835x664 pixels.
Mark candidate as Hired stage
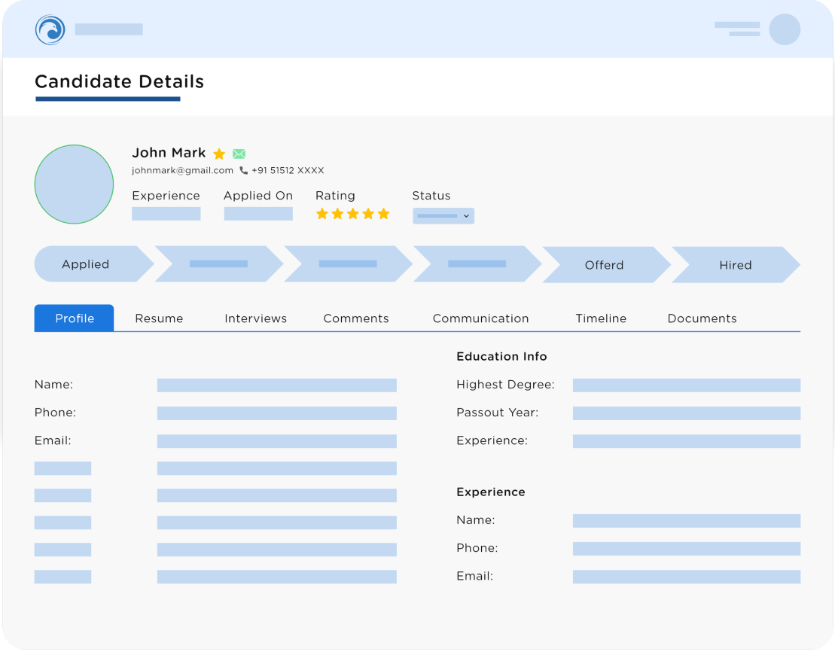[x=735, y=265]
